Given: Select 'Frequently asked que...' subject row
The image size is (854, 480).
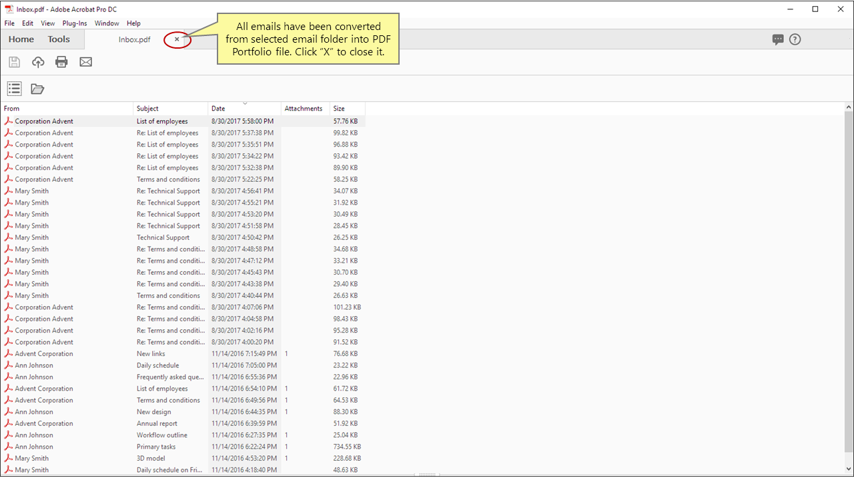Looking at the screenshot, I should pos(170,377).
